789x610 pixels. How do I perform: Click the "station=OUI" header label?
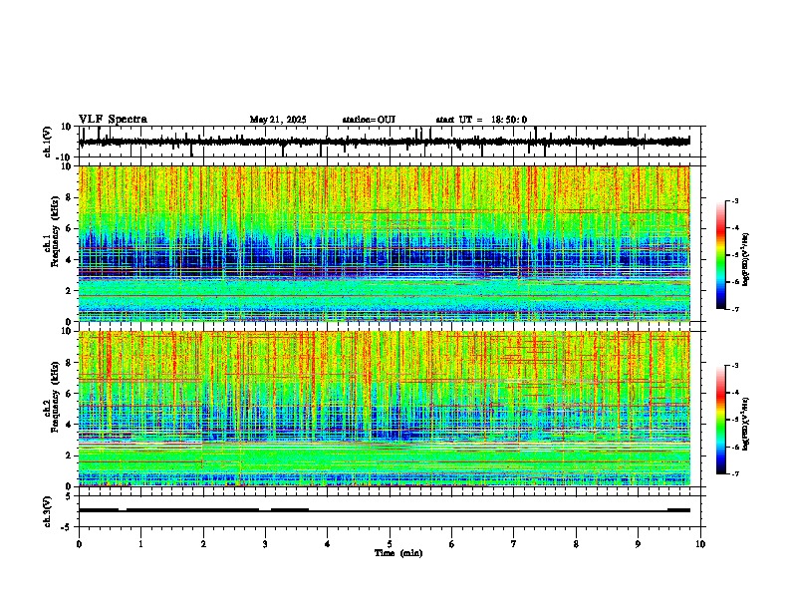pos(369,120)
